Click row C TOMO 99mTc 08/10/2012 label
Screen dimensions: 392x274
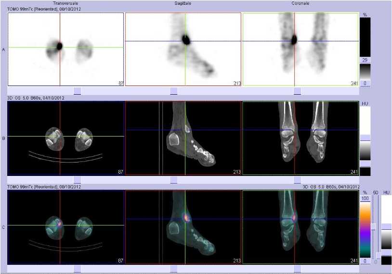(x=44, y=187)
